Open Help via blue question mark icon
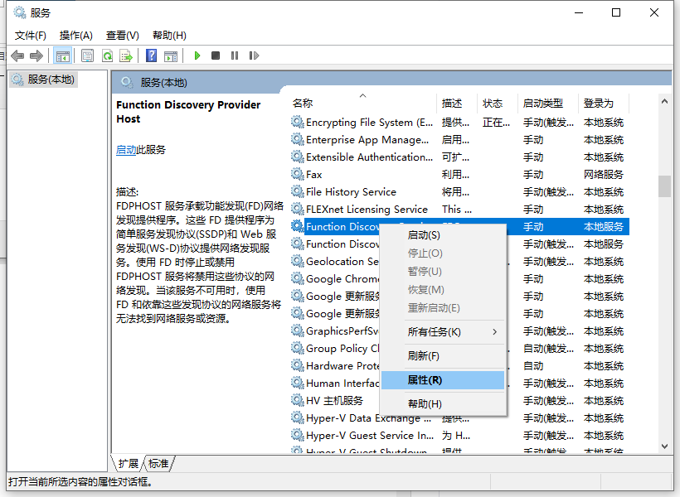 pyautogui.click(x=151, y=55)
